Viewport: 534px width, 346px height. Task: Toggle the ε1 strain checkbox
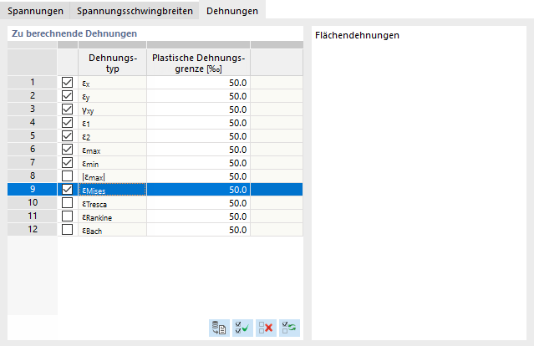(x=68, y=123)
